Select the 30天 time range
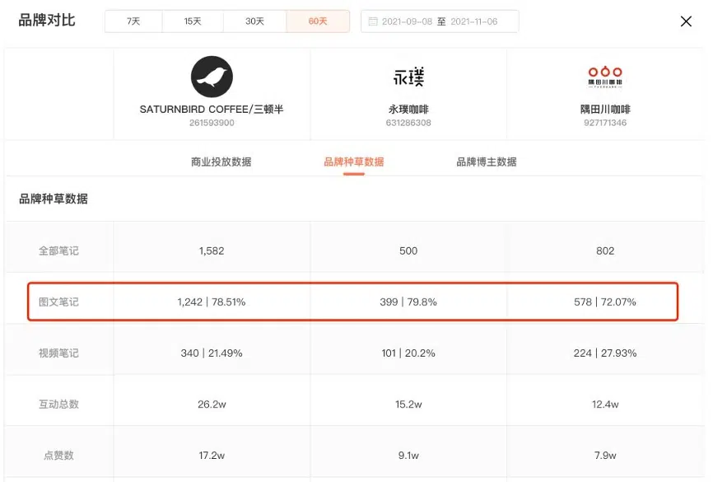This screenshot has width=713, height=482. (254, 21)
